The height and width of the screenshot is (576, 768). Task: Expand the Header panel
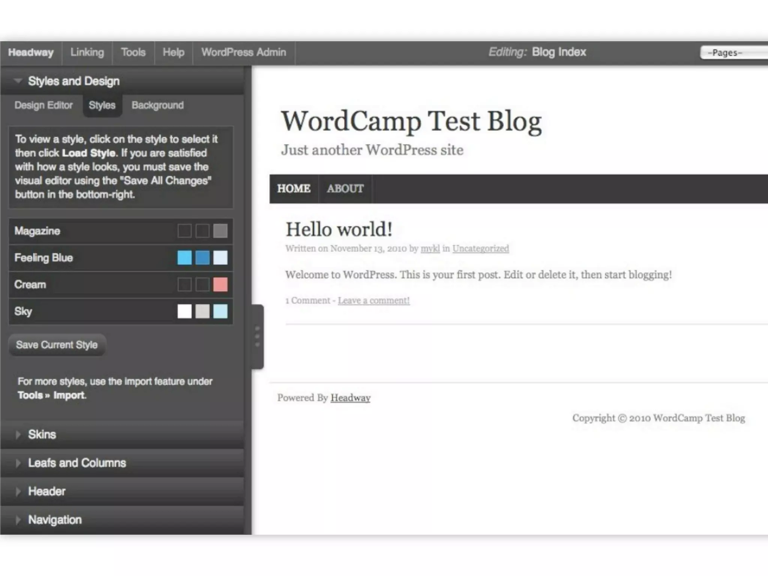46,491
